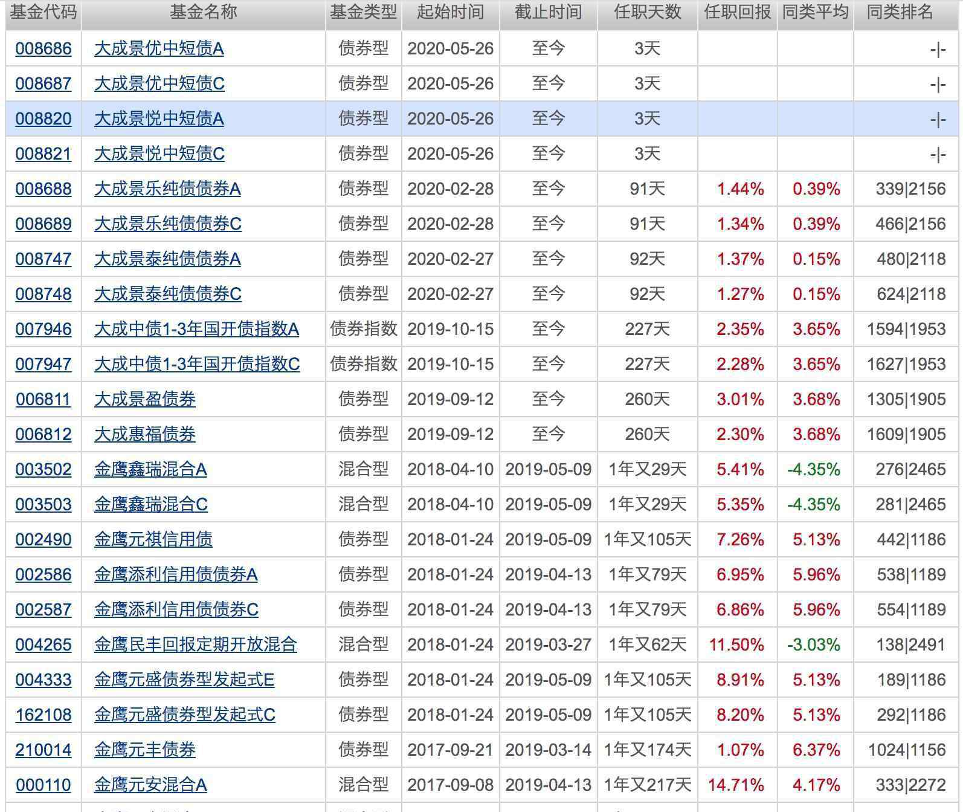Image resolution: width=963 pixels, height=812 pixels.
Task: Open fund code link 002587
Action: (43, 609)
